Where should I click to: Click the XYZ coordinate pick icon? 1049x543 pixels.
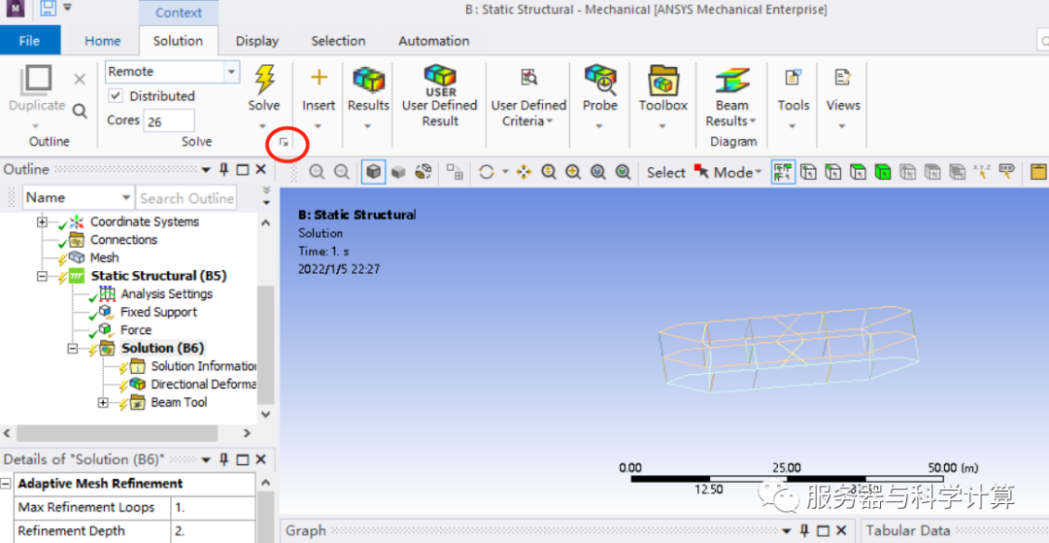[981, 173]
